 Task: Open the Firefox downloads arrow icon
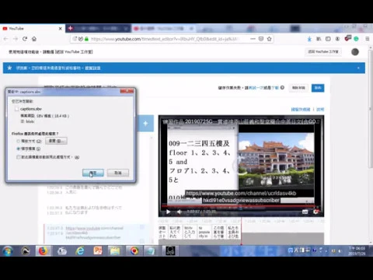(309, 39)
